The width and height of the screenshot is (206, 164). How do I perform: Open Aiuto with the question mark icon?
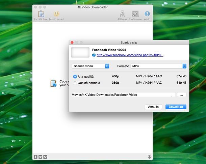pos(147,14)
